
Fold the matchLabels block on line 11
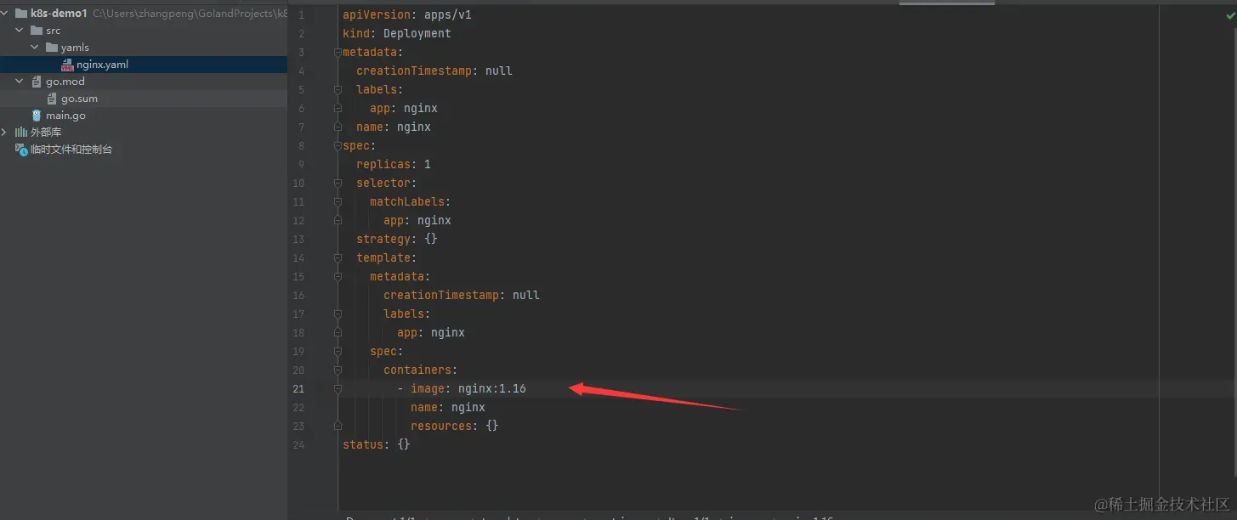(338, 202)
